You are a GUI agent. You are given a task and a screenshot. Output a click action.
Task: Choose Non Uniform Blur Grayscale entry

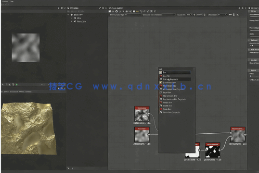[x=175, y=99]
